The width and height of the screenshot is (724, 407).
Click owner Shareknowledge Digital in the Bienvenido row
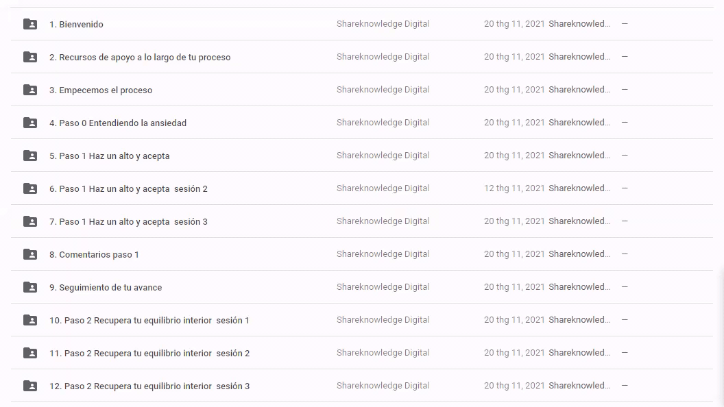(383, 24)
